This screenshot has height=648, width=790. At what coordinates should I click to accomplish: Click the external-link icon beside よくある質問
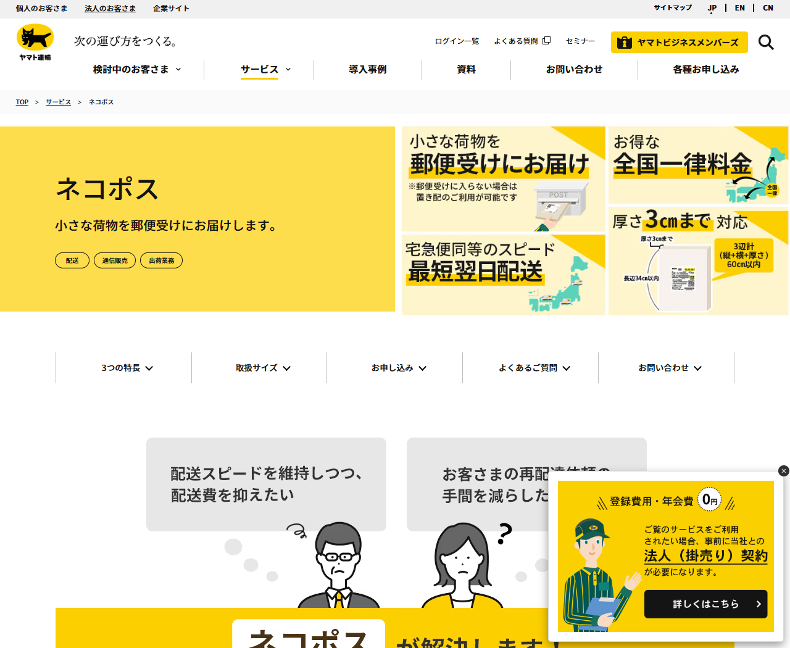[x=546, y=41]
